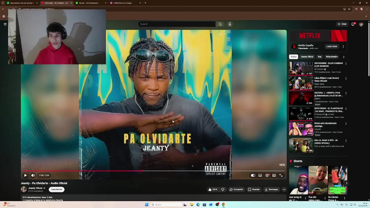The image size is (370, 208).
Task: Open SIN NOMBRE - ELIJO CAMBIAR video
Action: pyautogui.click(x=329, y=65)
